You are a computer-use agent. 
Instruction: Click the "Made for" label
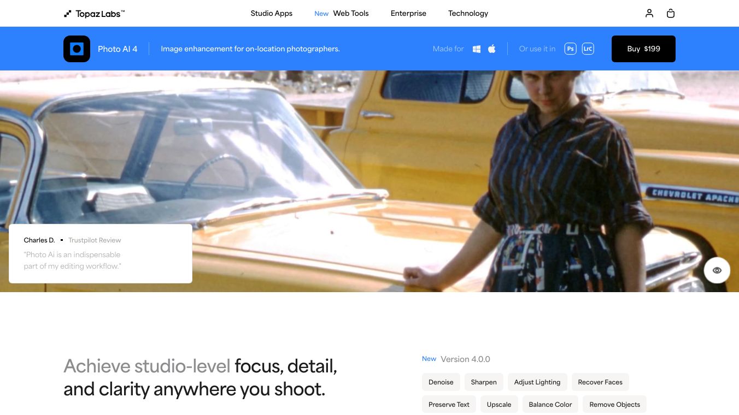pos(448,49)
